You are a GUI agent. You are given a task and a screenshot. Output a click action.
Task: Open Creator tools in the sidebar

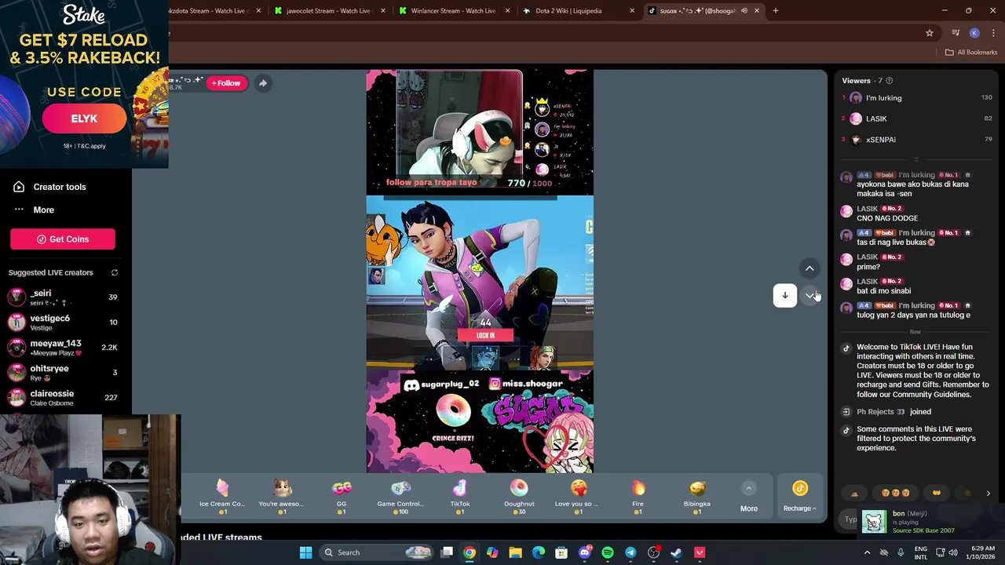click(60, 187)
